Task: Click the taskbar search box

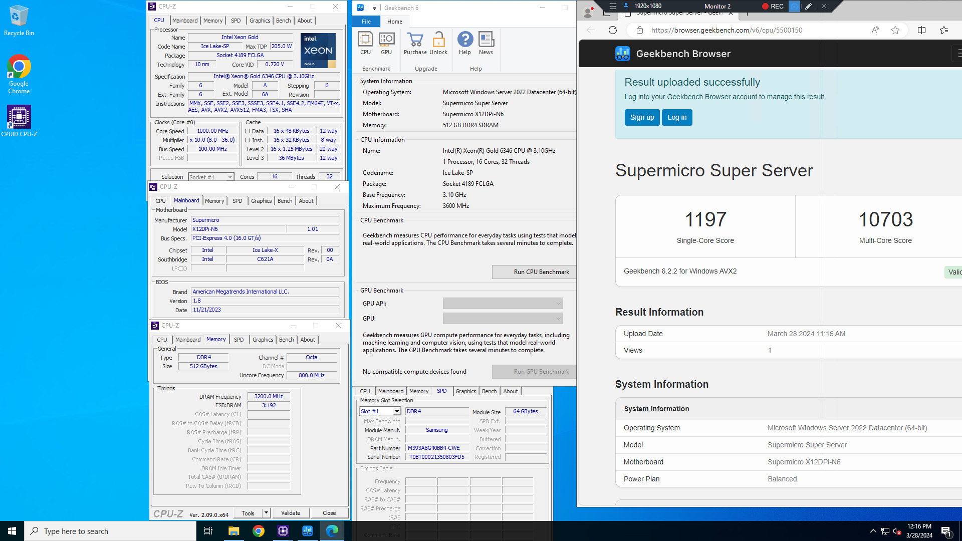Action: [110, 531]
